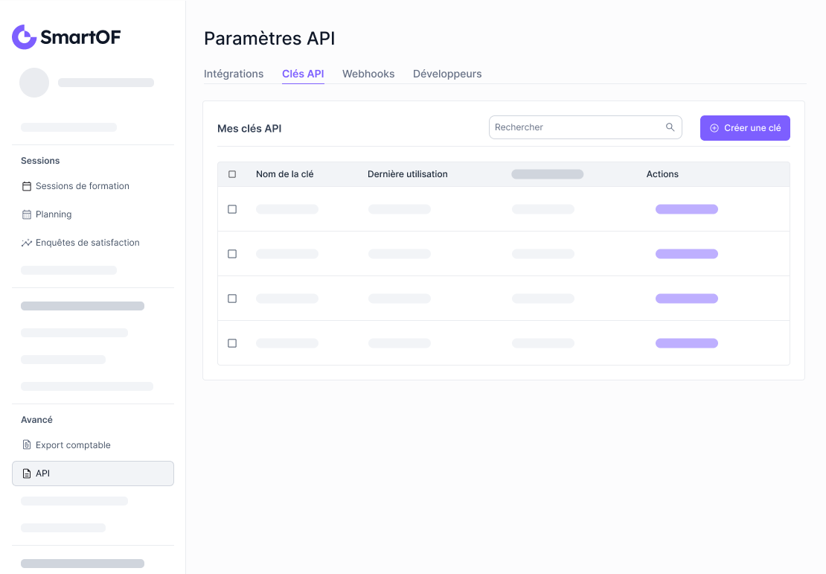826x574 pixels.
Task: Click the Sessions section label
Action: pos(40,161)
